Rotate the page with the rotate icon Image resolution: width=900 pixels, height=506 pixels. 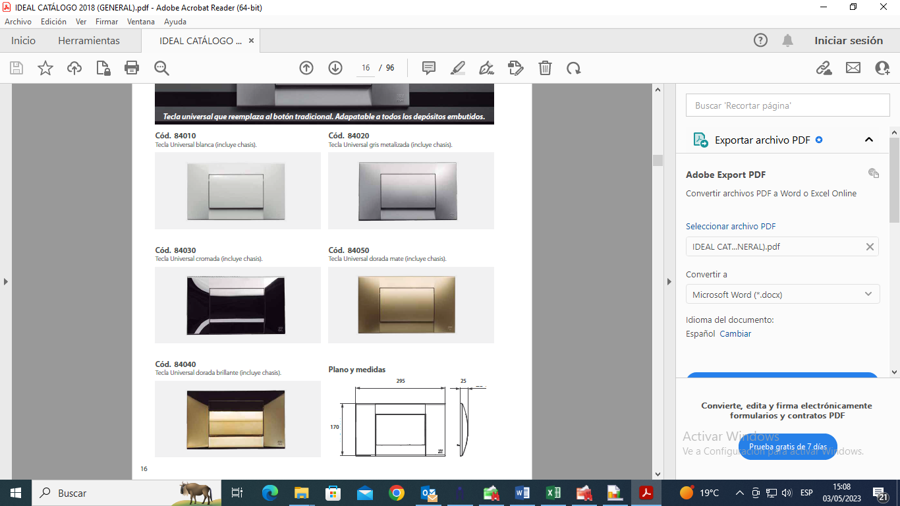point(574,68)
